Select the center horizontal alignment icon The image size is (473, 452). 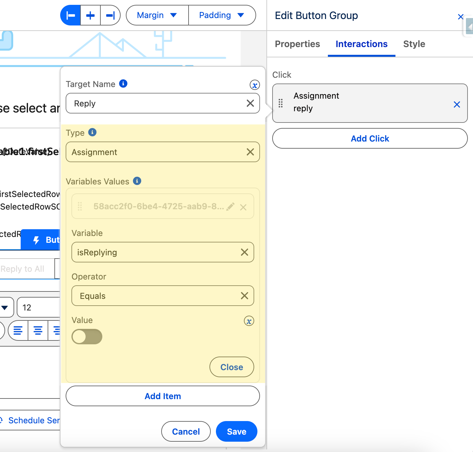[90, 15]
